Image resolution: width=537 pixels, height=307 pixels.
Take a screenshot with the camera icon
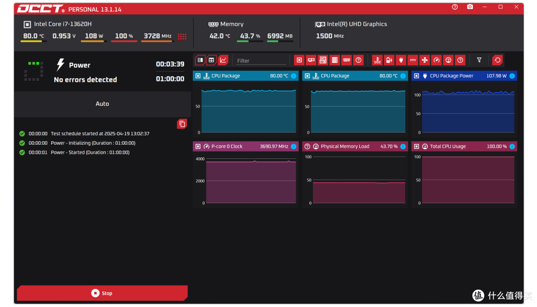click(x=470, y=7)
